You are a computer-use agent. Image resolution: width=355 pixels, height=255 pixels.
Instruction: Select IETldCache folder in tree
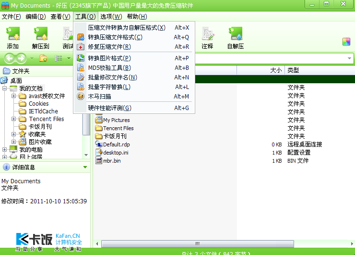pos(43,111)
